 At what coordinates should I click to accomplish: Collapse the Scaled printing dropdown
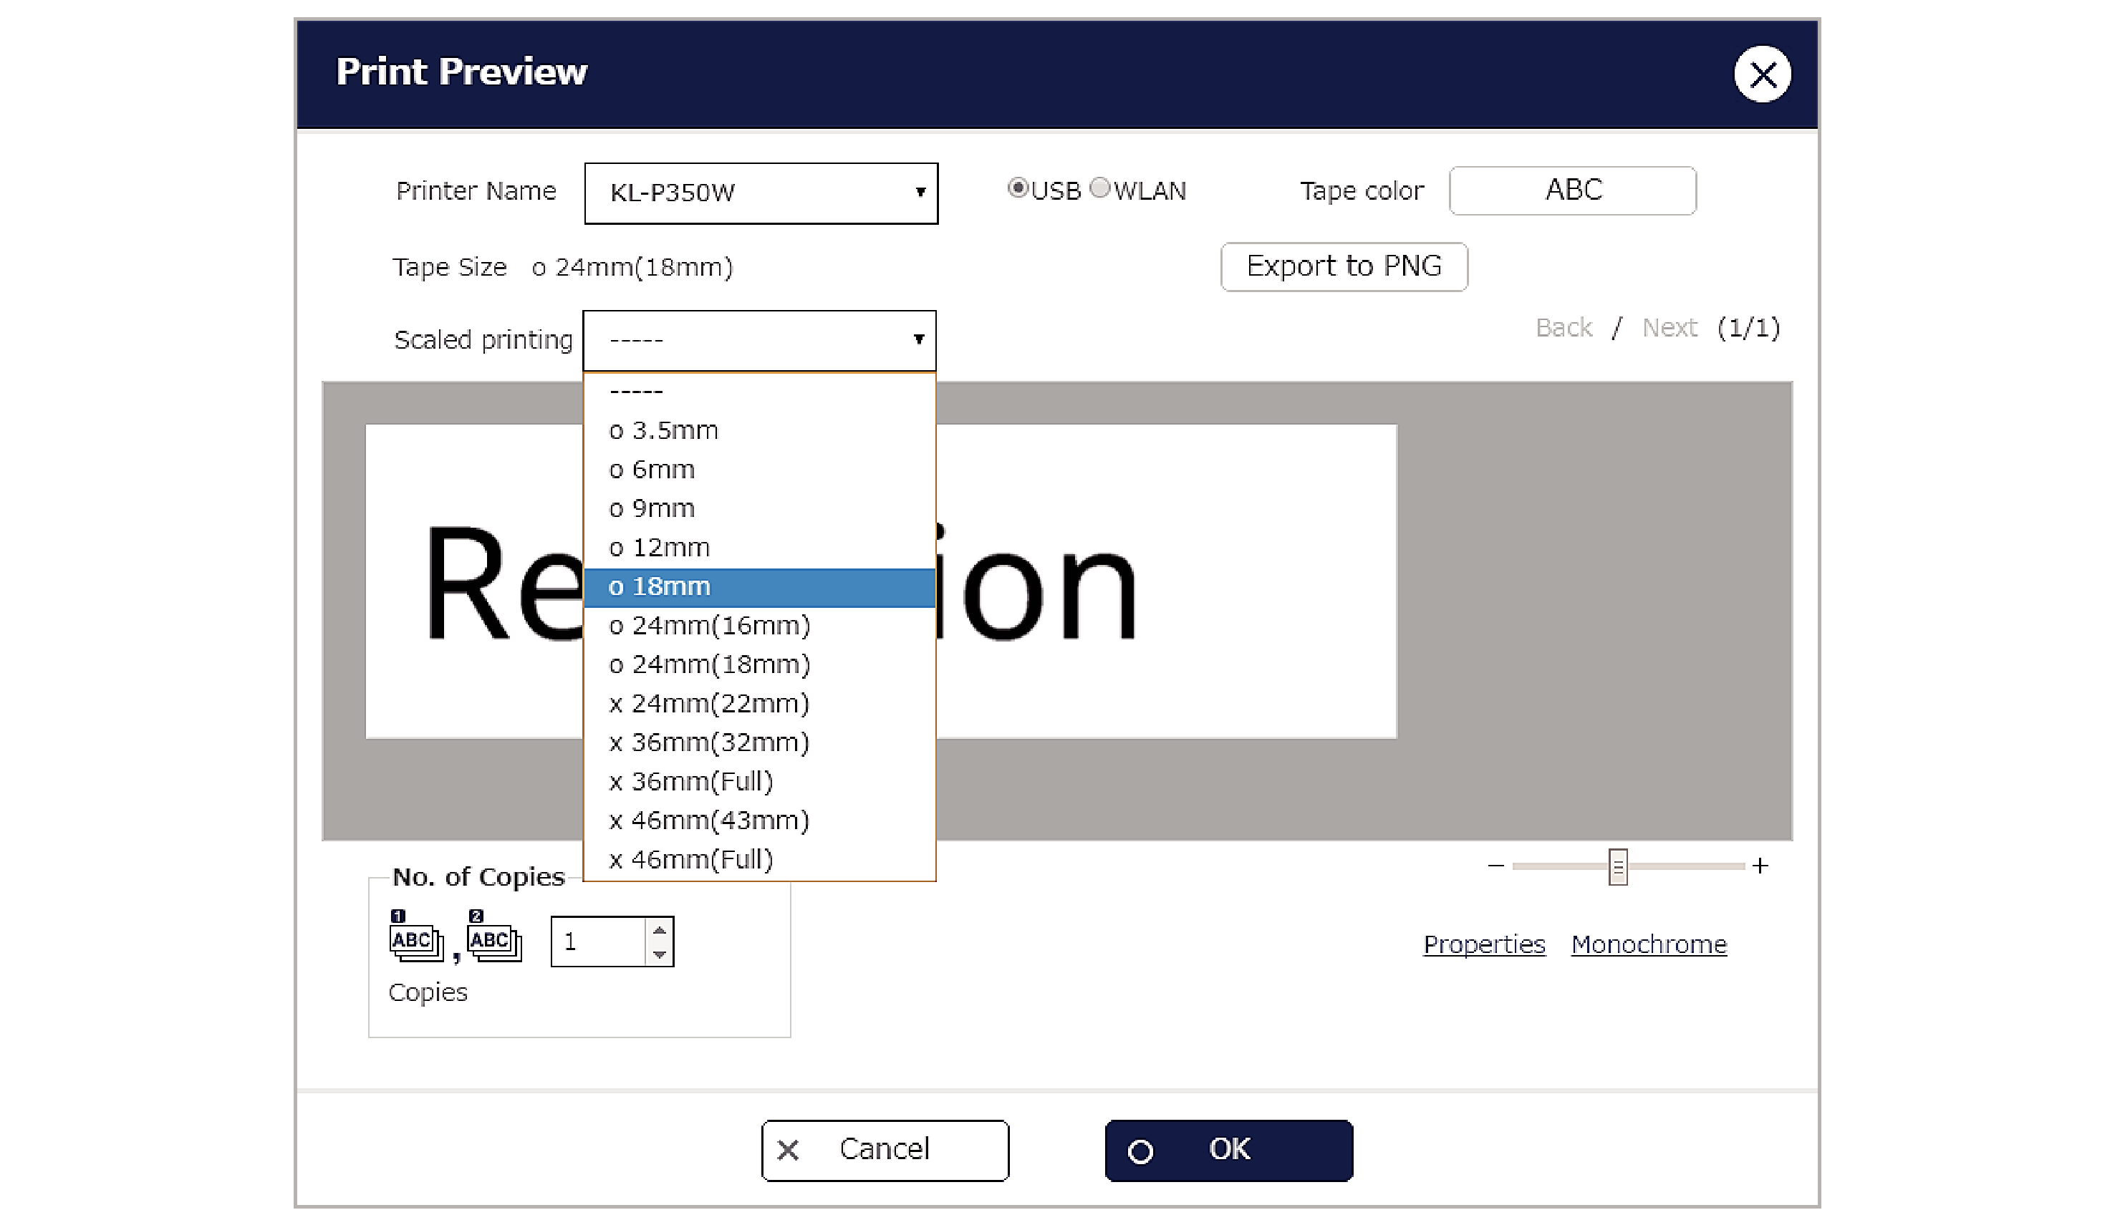coord(758,339)
